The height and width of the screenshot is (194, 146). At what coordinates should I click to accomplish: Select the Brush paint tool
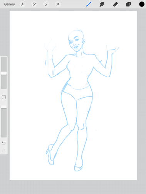click(x=89, y=4)
